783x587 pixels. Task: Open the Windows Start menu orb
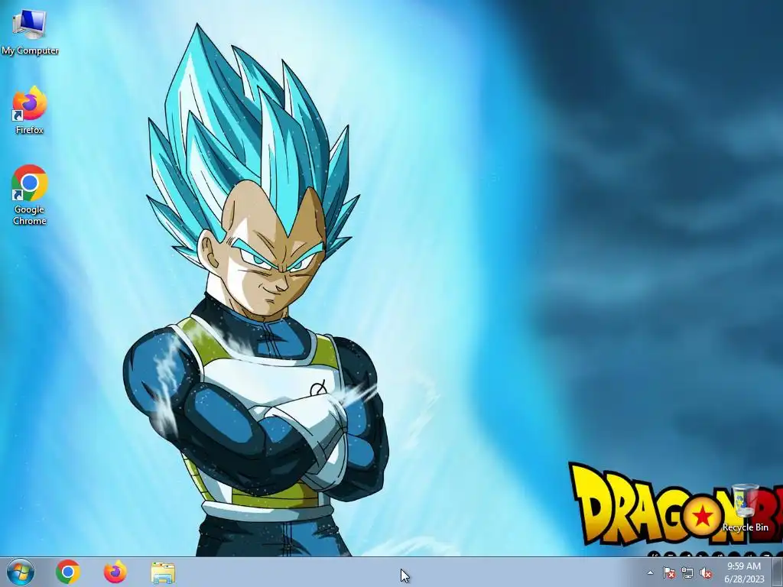tap(21, 572)
